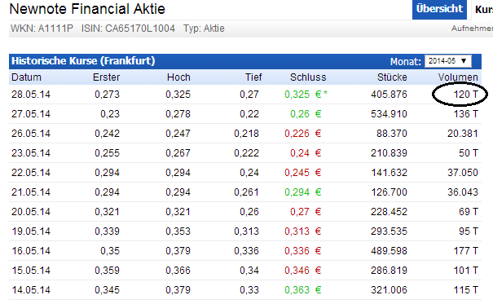
Task: Select the 28.05.14 date row
Action: 245,95
